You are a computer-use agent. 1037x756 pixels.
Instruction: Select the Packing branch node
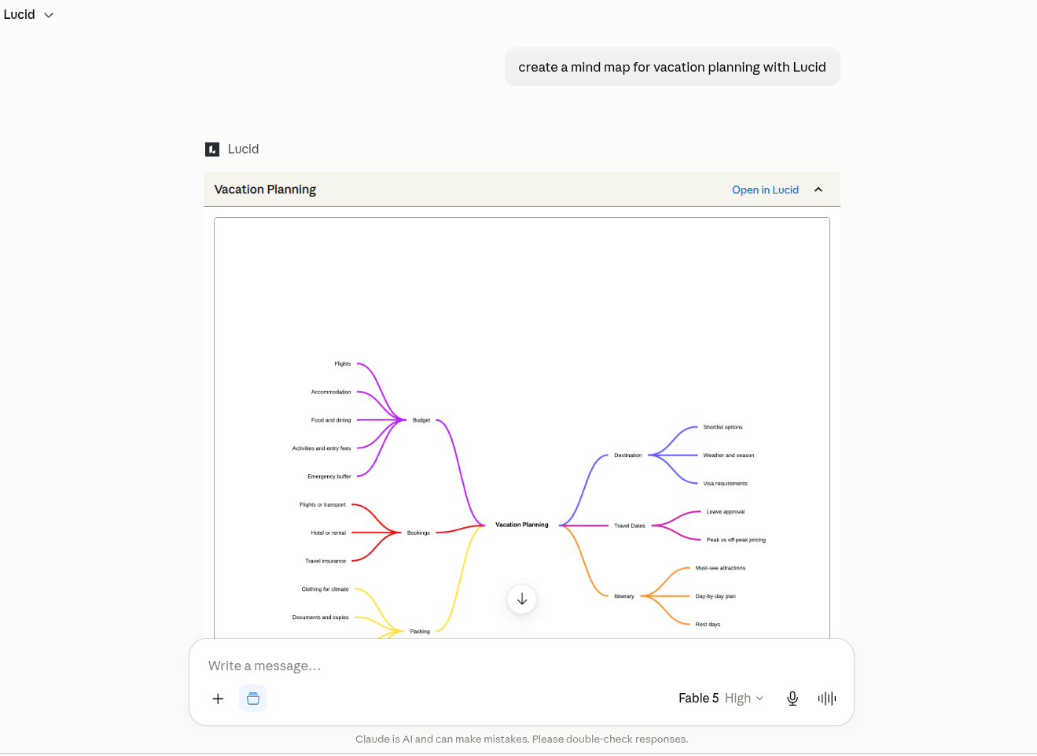(420, 632)
